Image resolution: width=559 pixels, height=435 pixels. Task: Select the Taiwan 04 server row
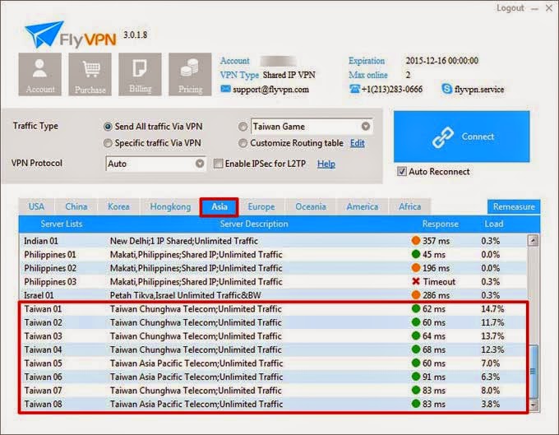pyautogui.click(x=273, y=349)
